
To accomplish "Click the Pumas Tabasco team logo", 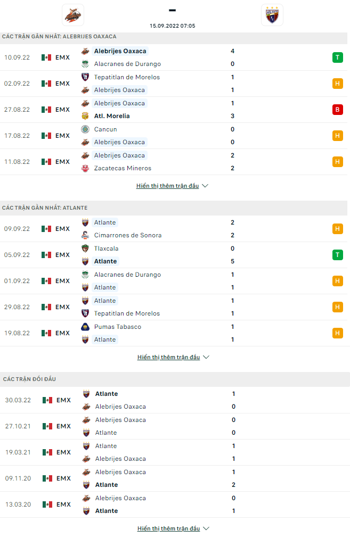I will [x=85, y=327].
